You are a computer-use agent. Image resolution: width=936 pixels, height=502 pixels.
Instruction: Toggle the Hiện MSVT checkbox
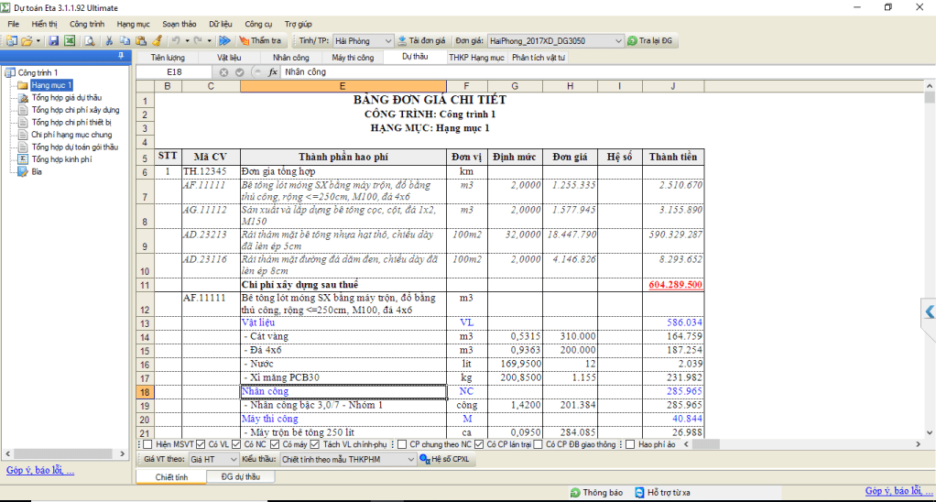tap(147, 444)
